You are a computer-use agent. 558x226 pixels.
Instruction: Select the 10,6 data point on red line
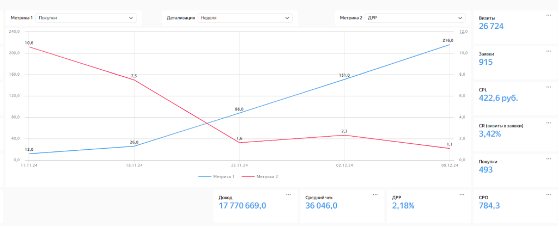[29, 47]
